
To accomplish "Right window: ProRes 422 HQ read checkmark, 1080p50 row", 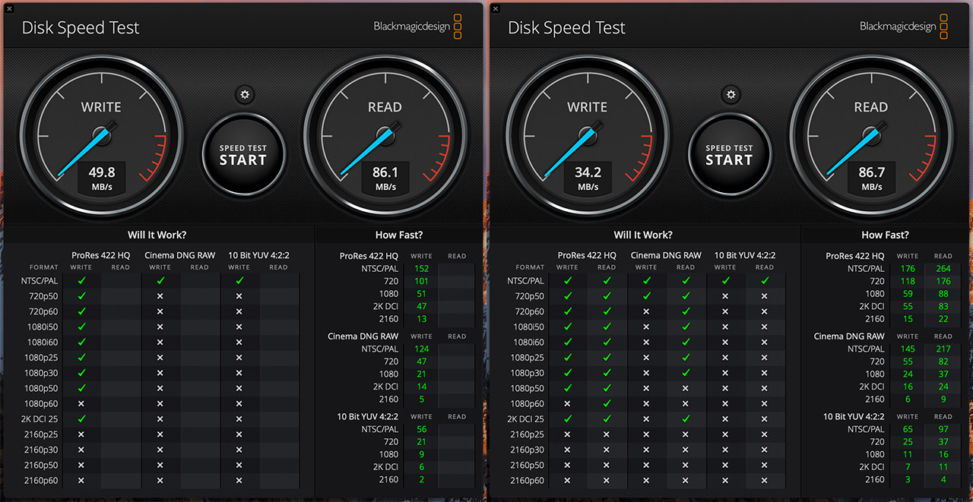I will (607, 388).
